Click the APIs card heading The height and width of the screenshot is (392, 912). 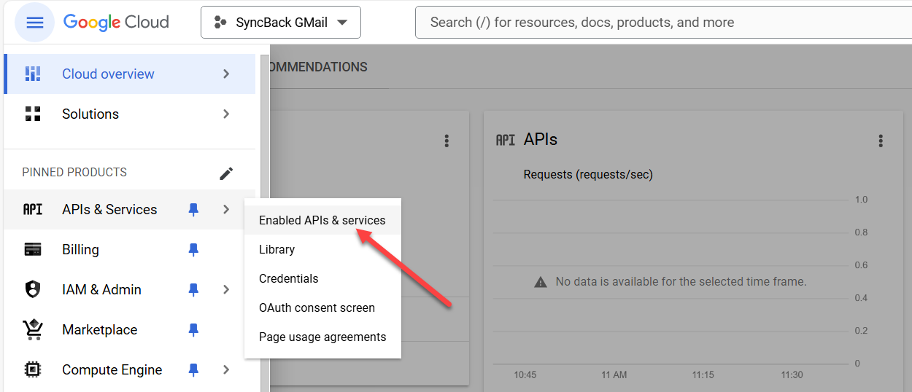(x=541, y=139)
